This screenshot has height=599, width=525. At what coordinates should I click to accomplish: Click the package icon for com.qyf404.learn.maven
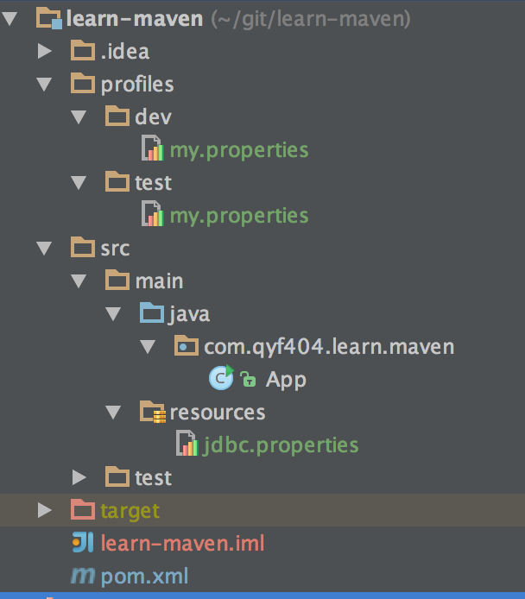[x=187, y=346]
